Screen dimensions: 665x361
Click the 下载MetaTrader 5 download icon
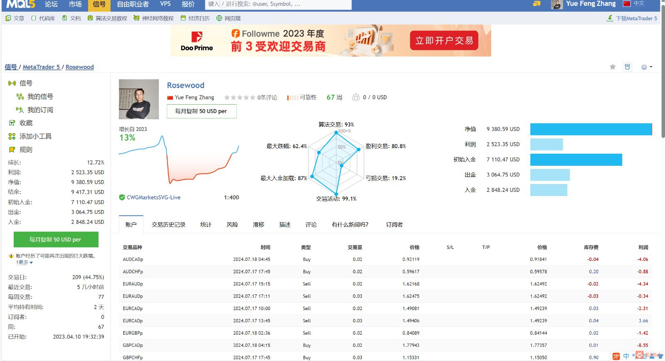click(x=610, y=18)
